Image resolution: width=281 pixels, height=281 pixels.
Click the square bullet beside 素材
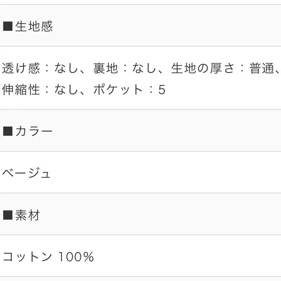7,215
